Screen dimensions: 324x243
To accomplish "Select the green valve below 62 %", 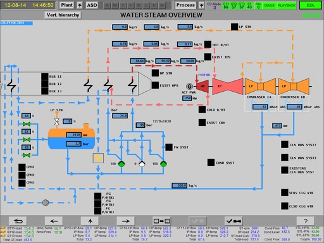I will point(27,140).
